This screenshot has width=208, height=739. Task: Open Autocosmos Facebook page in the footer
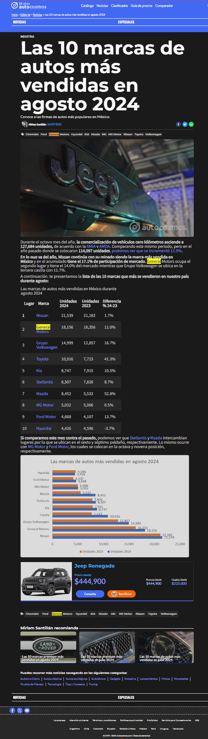(x=12, y=710)
